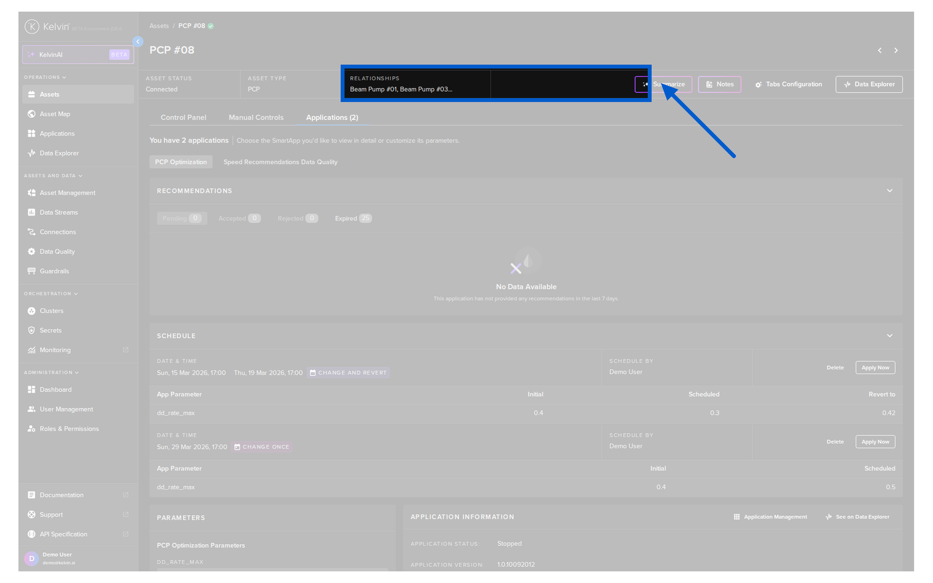Open Asset Map from sidebar

click(54, 114)
